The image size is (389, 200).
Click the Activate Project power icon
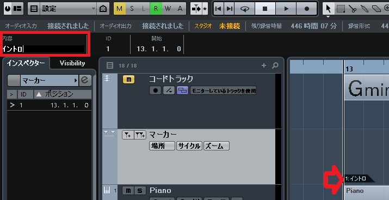[8, 9]
